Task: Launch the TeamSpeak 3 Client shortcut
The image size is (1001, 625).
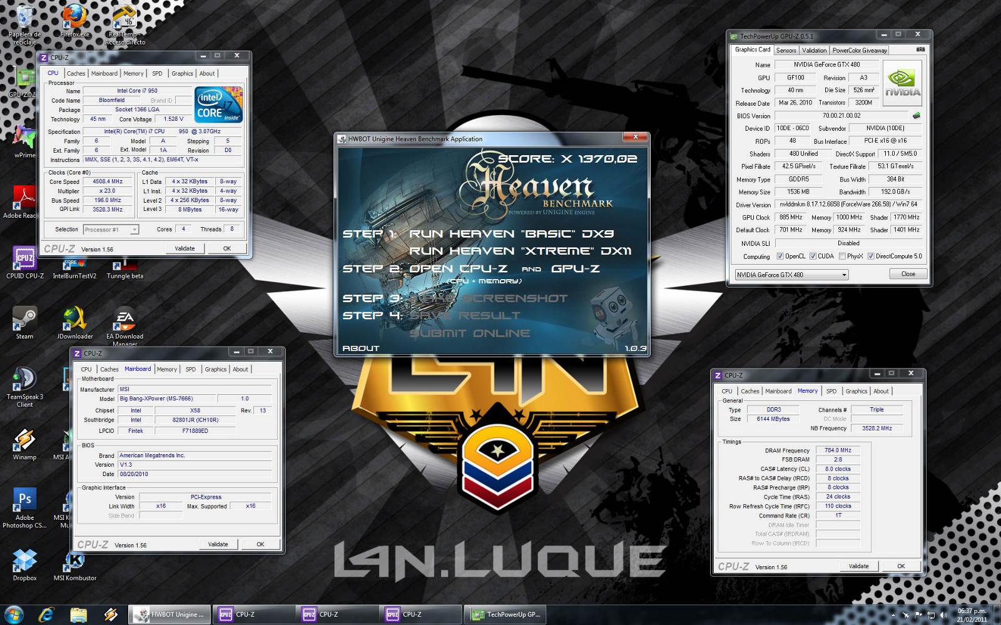Action: [24, 387]
